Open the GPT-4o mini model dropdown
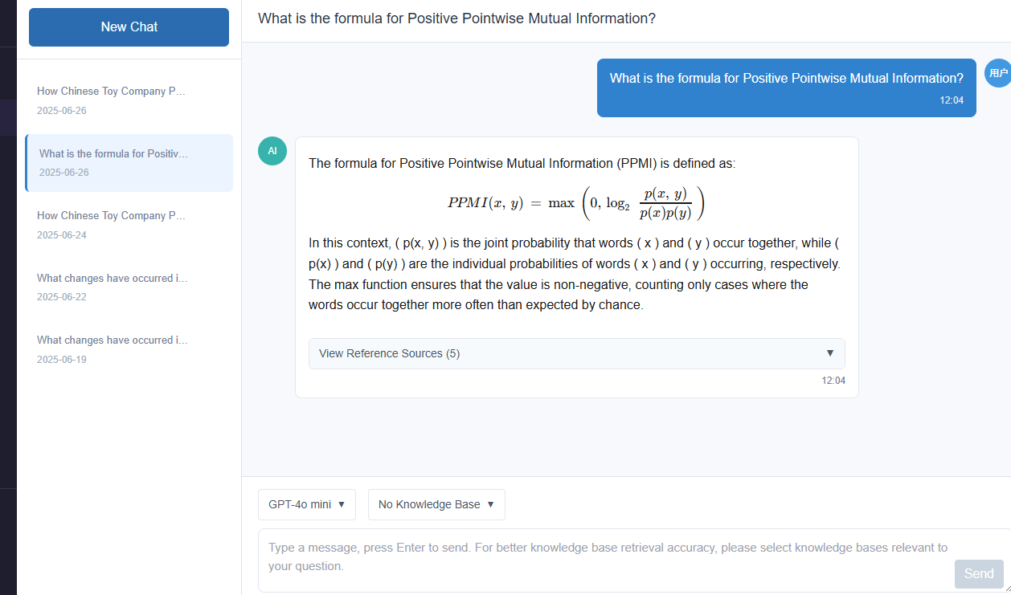 point(307,504)
